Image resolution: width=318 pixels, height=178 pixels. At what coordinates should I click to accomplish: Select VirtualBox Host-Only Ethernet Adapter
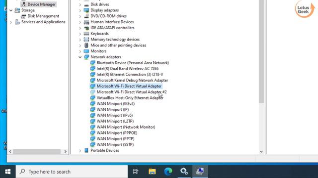pos(130,98)
